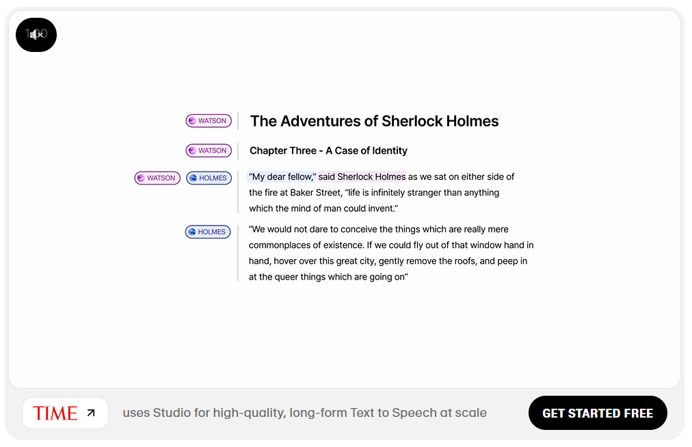692x447 pixels.
Task: Click the Chapter Three heading text
Action: click(329, 150)
